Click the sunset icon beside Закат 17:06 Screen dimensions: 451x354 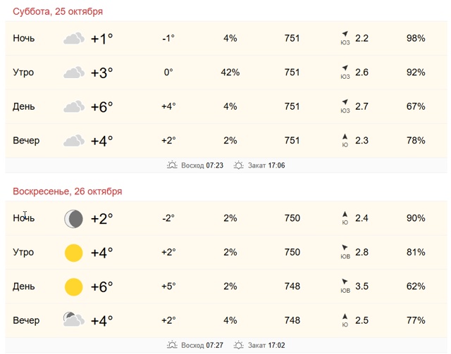coord(240,166)
